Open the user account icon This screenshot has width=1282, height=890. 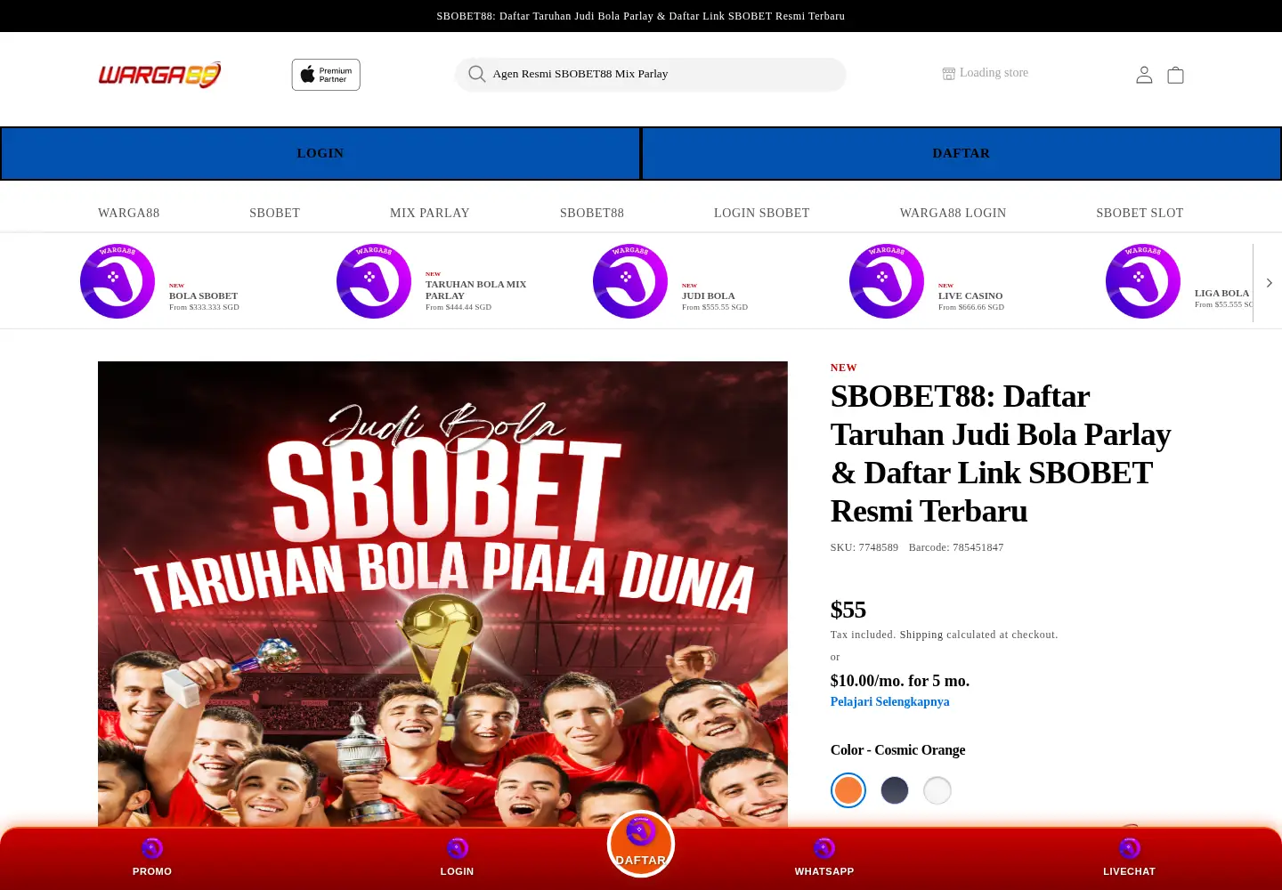click(1144, 75)
